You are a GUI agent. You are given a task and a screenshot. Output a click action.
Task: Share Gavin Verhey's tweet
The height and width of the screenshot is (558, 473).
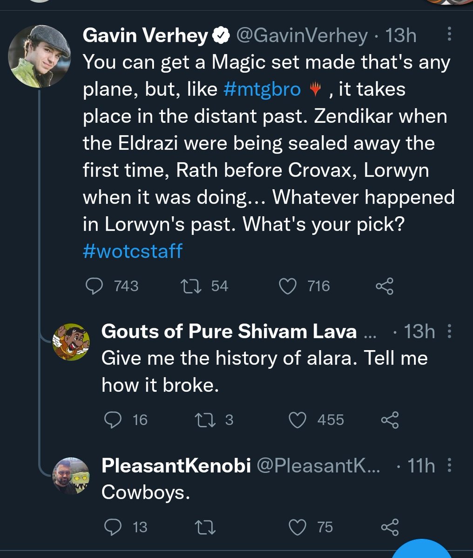point(385,286)
